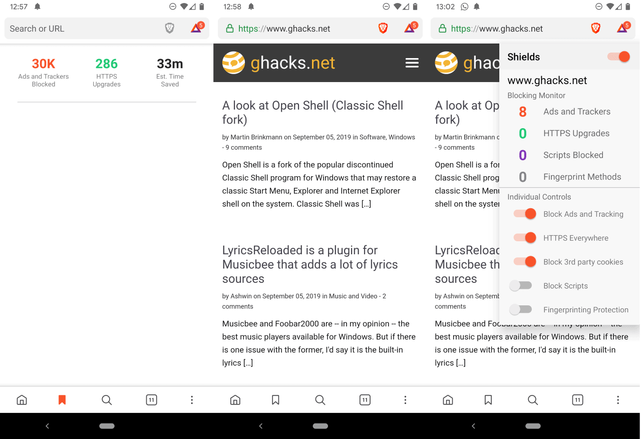The width and height of the screenshot is (641, 439).
Task: Tap green padlock icon in middle screenshot
Action: [x=229, y=29]
